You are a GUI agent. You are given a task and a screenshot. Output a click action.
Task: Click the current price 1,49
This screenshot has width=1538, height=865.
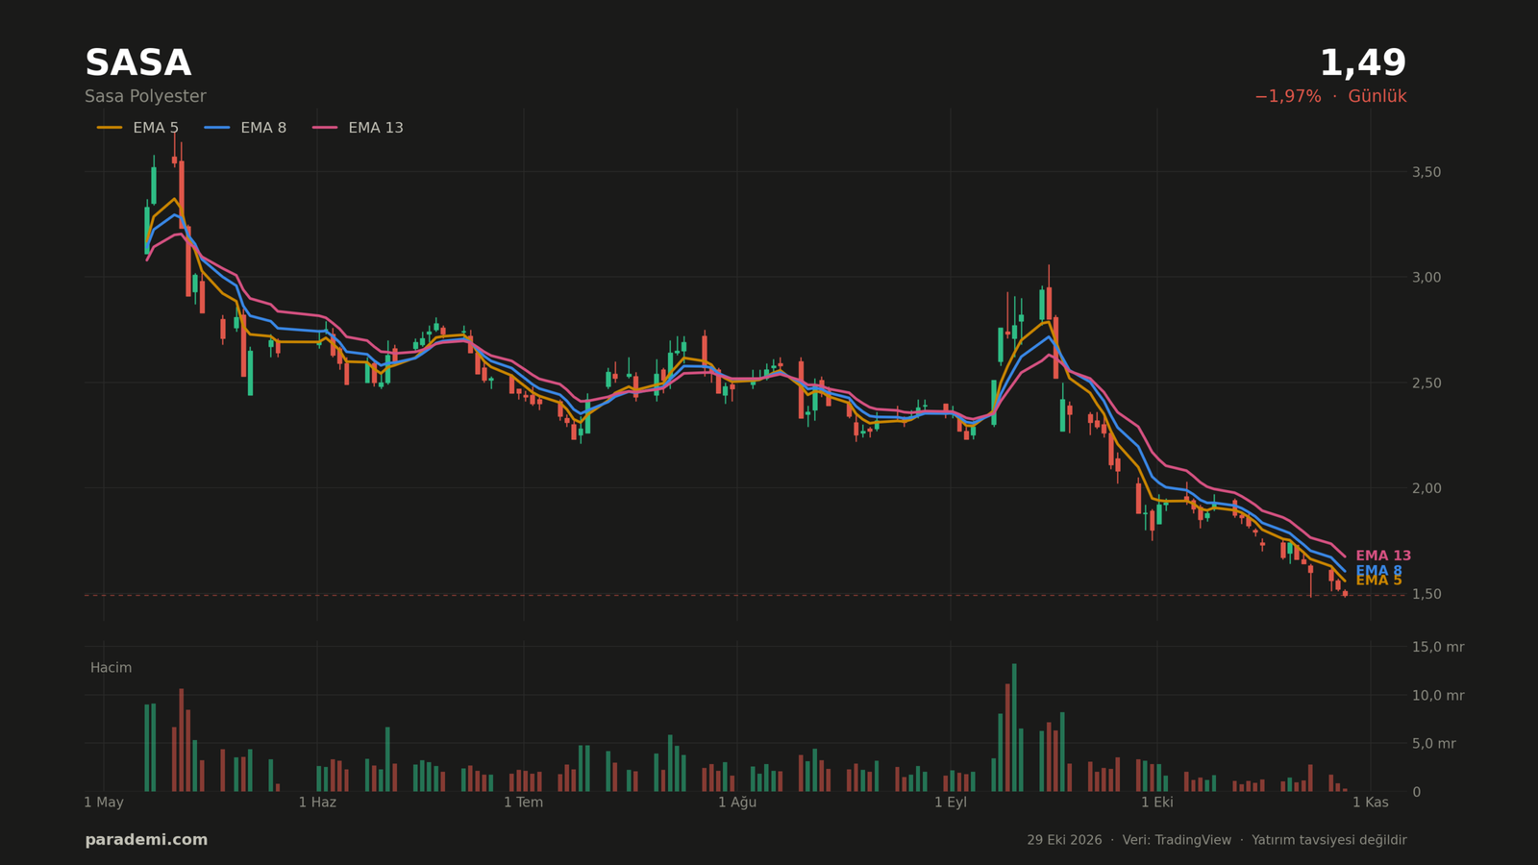[x=1362, y=63]
